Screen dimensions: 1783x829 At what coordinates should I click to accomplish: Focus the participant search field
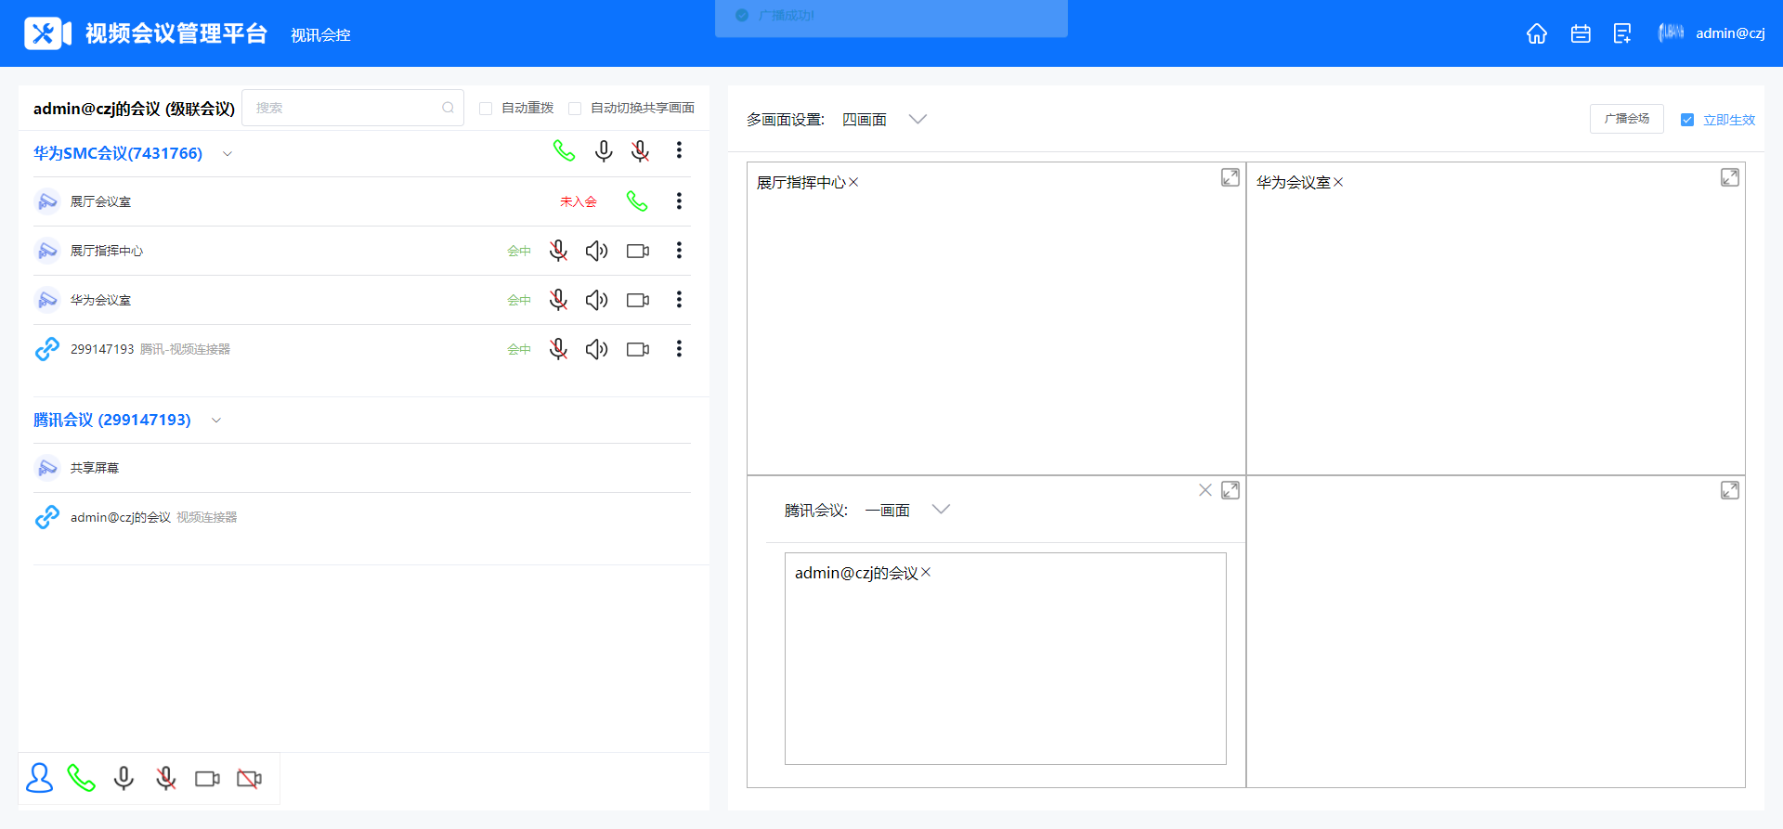pyautogui.click(x=353, y=108)
